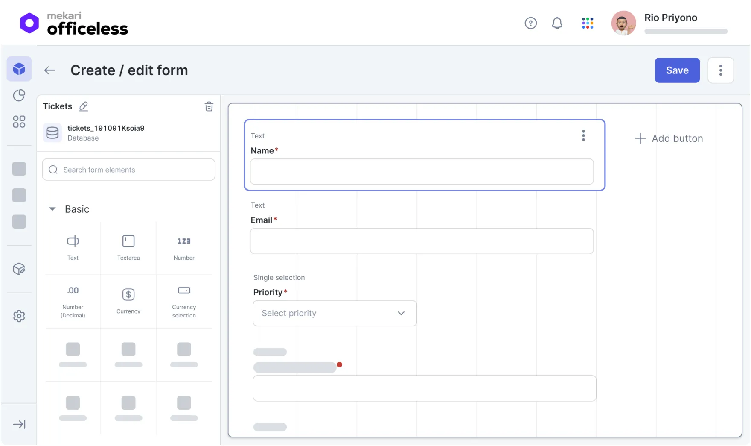Select the Textarea form element
This screenshot has height=446, width=751.
[x=128, y=247]
